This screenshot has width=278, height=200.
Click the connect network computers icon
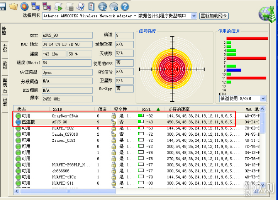point(36,7)
